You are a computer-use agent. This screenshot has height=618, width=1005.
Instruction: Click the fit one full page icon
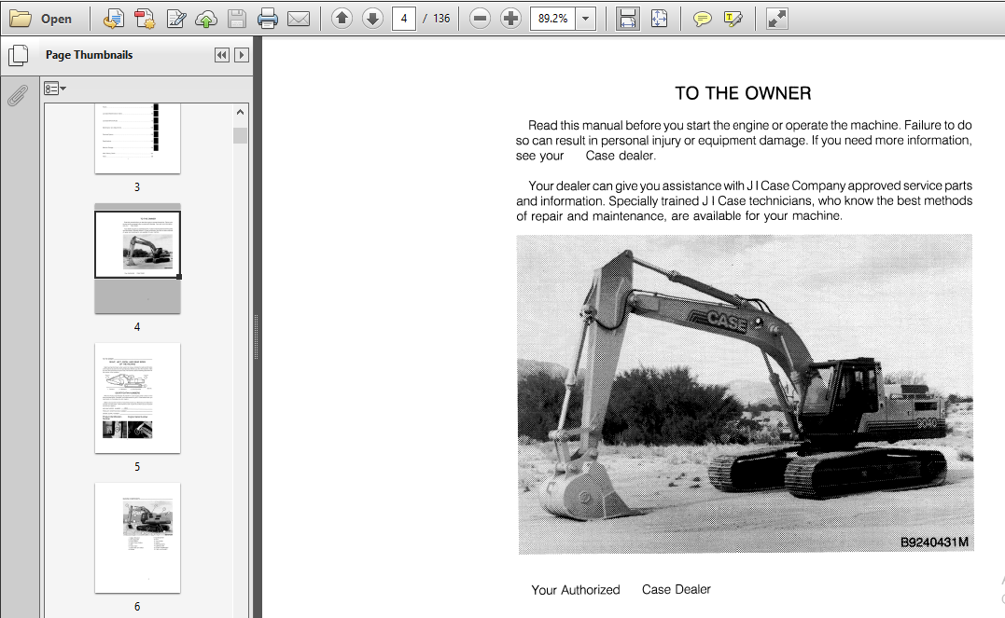(x=659, y=19)
